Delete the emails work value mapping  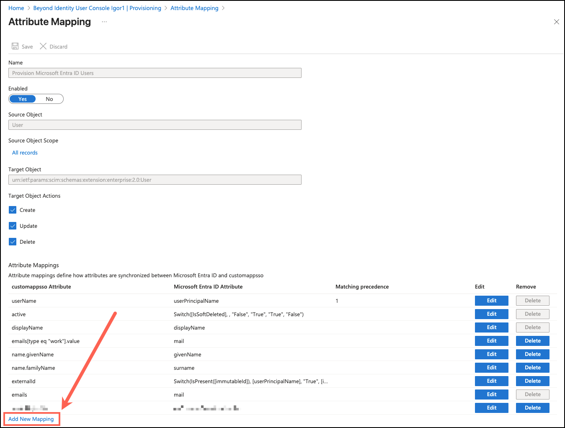point(532,340)
